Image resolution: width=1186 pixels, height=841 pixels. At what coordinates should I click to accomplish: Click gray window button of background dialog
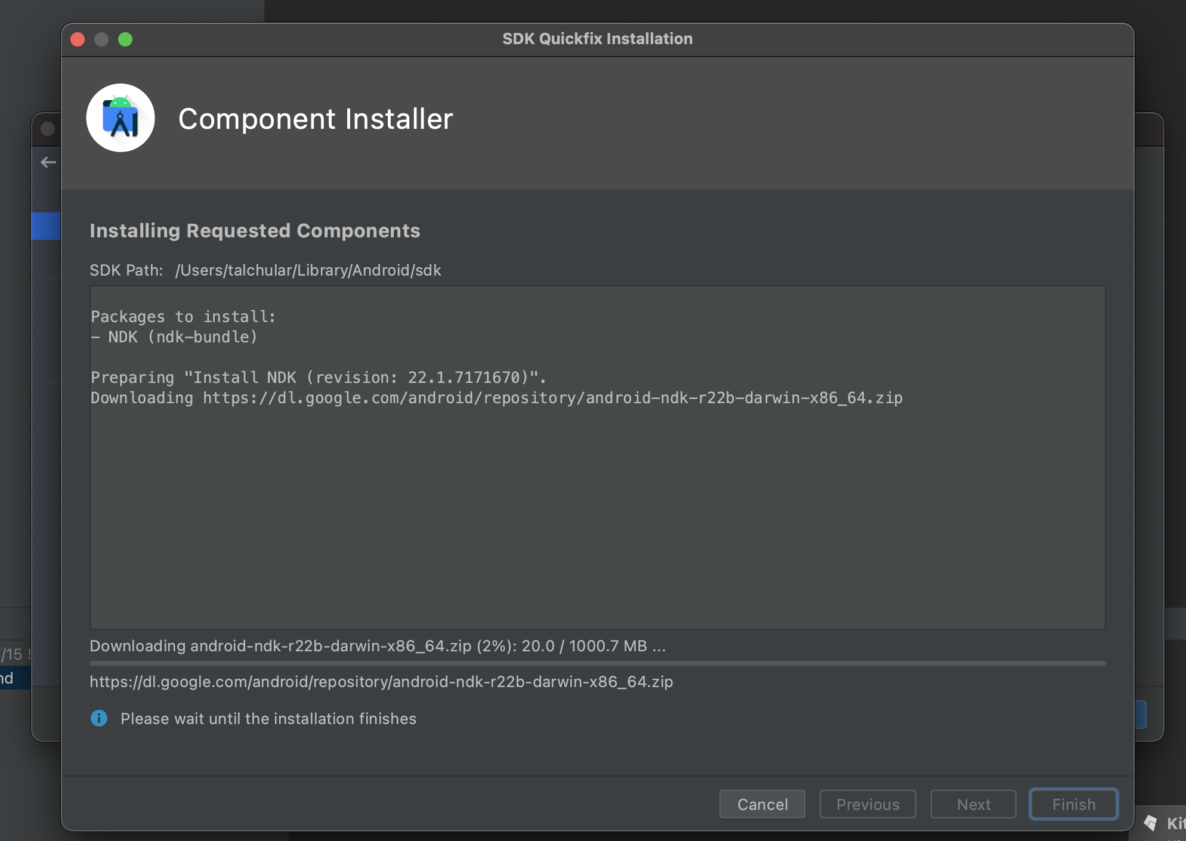pyautogui.click(x=48, y=129)
